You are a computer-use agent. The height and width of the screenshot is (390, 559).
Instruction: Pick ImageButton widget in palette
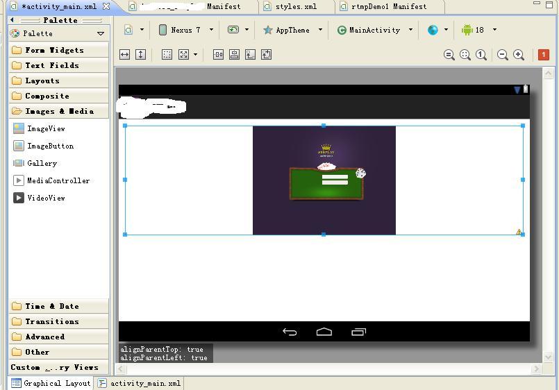pyautogui.click(x=50, y=146)
